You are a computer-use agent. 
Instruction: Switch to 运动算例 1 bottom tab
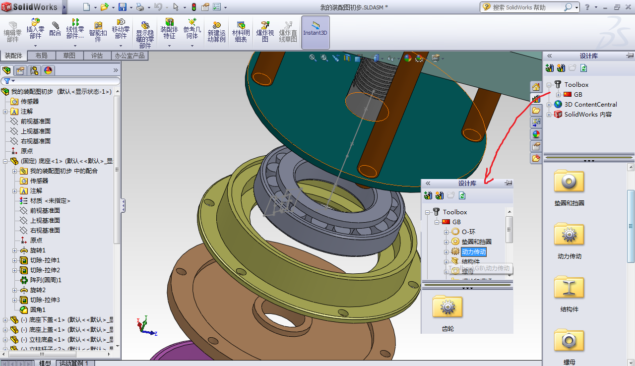click(x=74, y=363)
